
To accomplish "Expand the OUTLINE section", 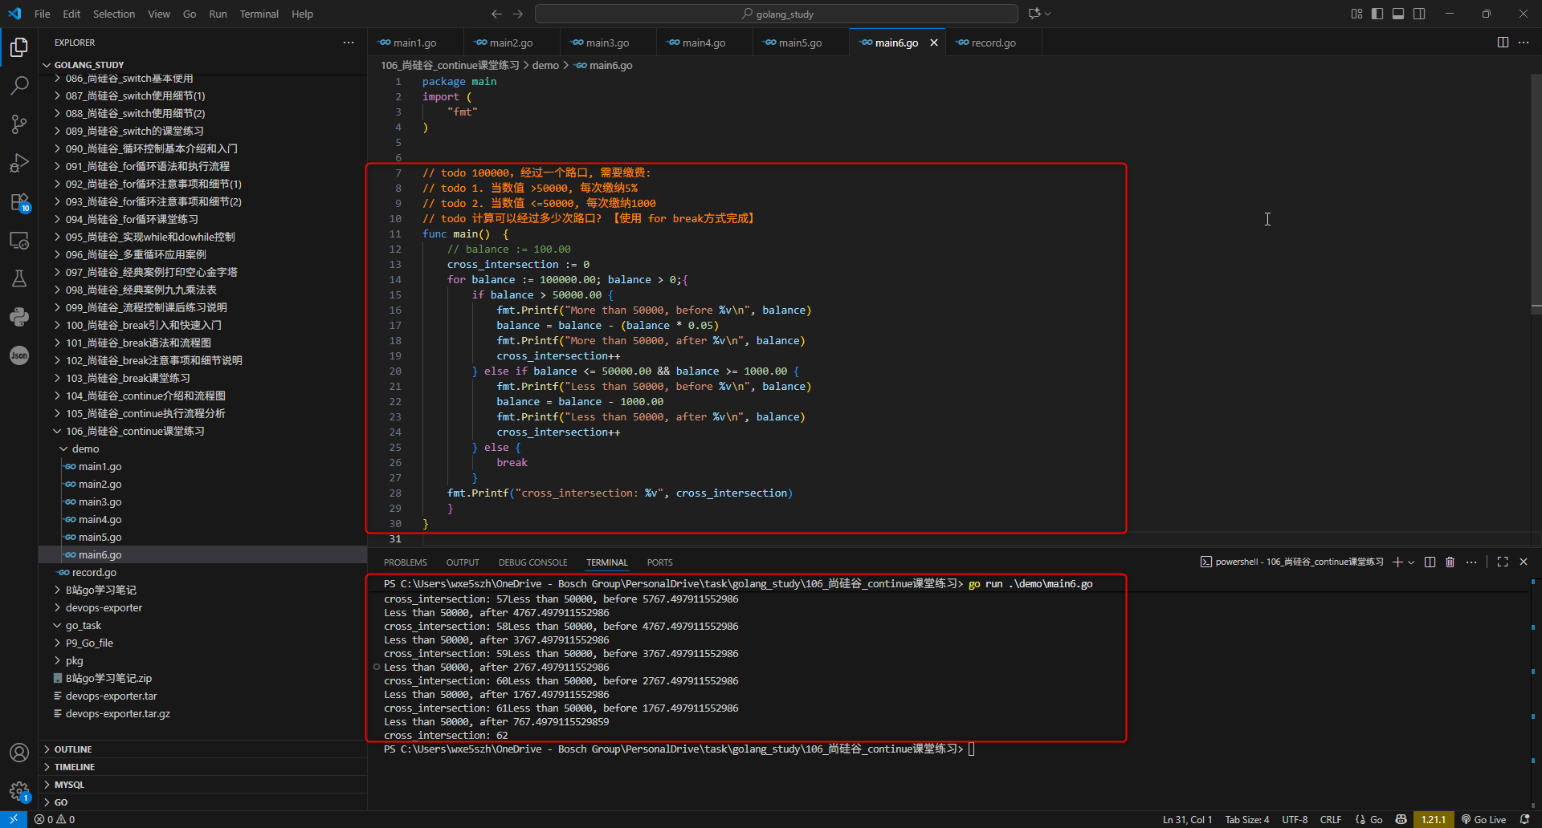I will (202, 749).
